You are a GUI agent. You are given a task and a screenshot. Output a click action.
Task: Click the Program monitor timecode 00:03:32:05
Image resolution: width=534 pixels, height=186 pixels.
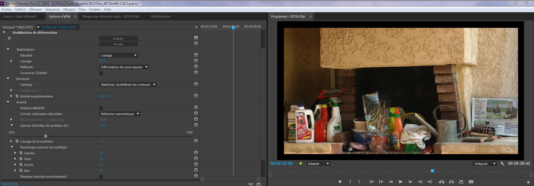pyautogui.click(x=281, y=163)
